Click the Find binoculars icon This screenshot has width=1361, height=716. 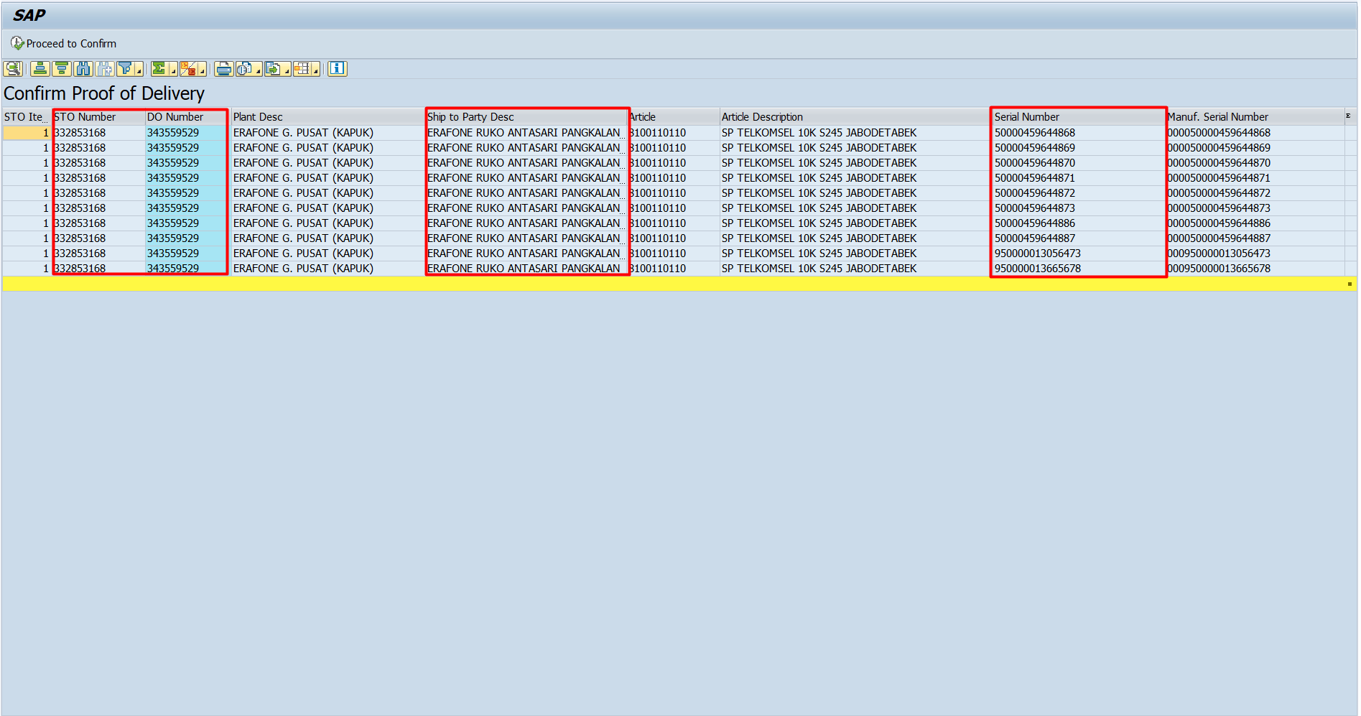(x=83, y=69)
